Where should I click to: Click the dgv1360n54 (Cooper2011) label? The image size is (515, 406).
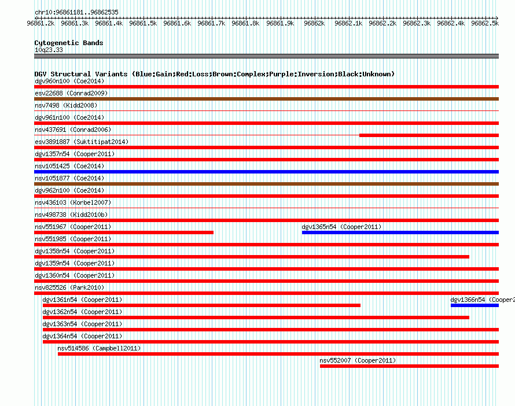point(75,275)
